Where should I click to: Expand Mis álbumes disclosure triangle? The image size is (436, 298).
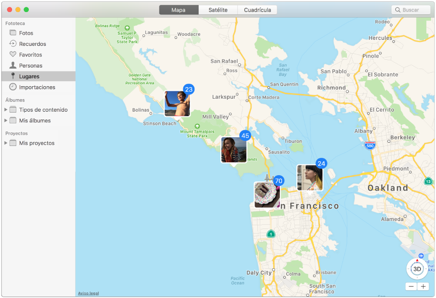click(6, 120)
